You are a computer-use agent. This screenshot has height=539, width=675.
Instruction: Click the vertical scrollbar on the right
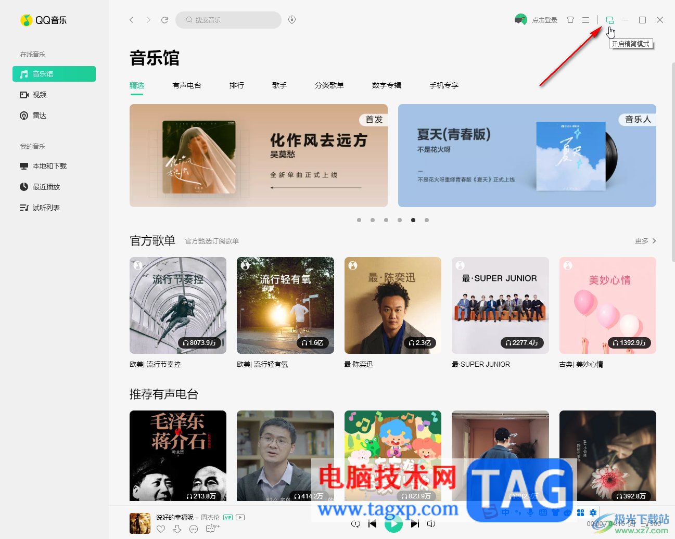pyautogui.click(x=672, y=161)
